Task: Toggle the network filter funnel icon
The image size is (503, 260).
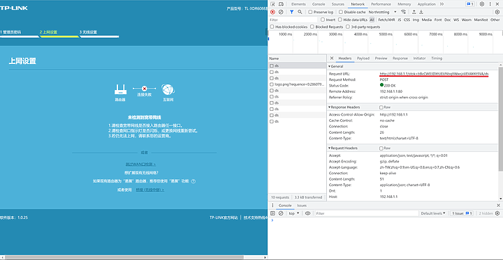Action: 291,12
